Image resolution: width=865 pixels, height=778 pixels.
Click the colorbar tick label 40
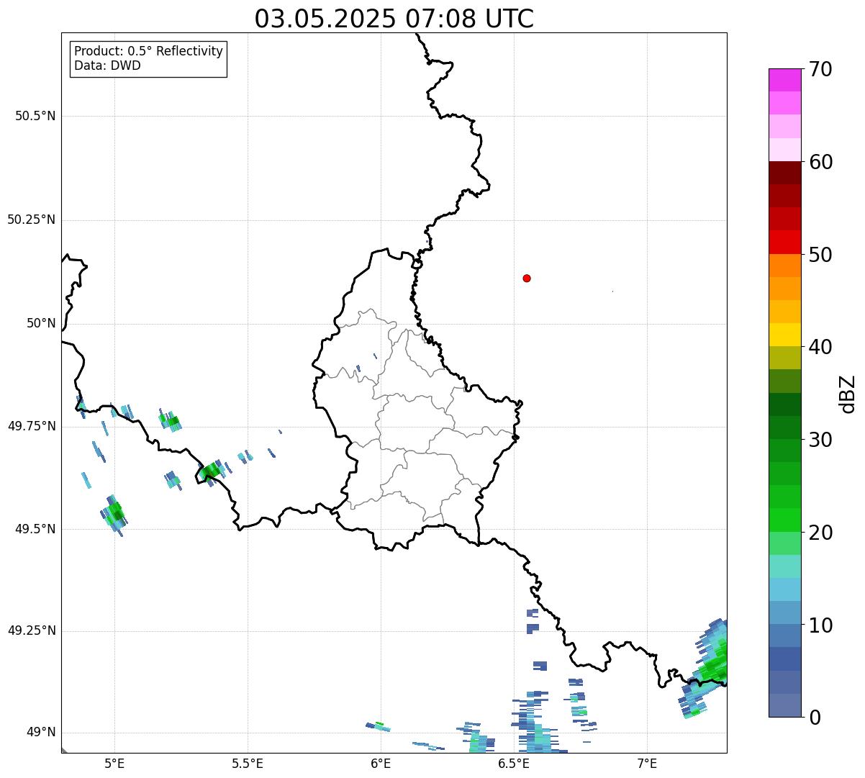[x=820, y=347]
